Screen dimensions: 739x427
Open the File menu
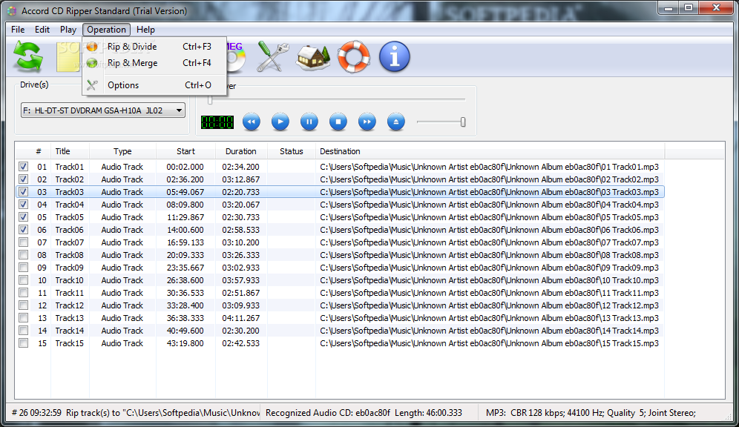coord(18,30)
